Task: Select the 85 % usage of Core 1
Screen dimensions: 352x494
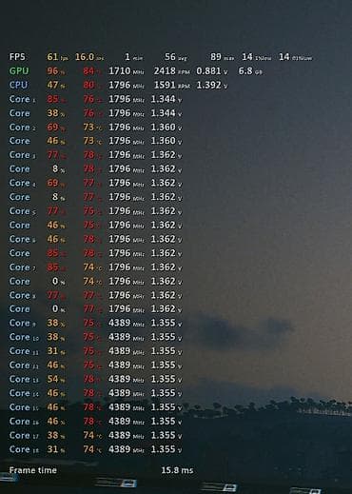Action: click(56, 99)
